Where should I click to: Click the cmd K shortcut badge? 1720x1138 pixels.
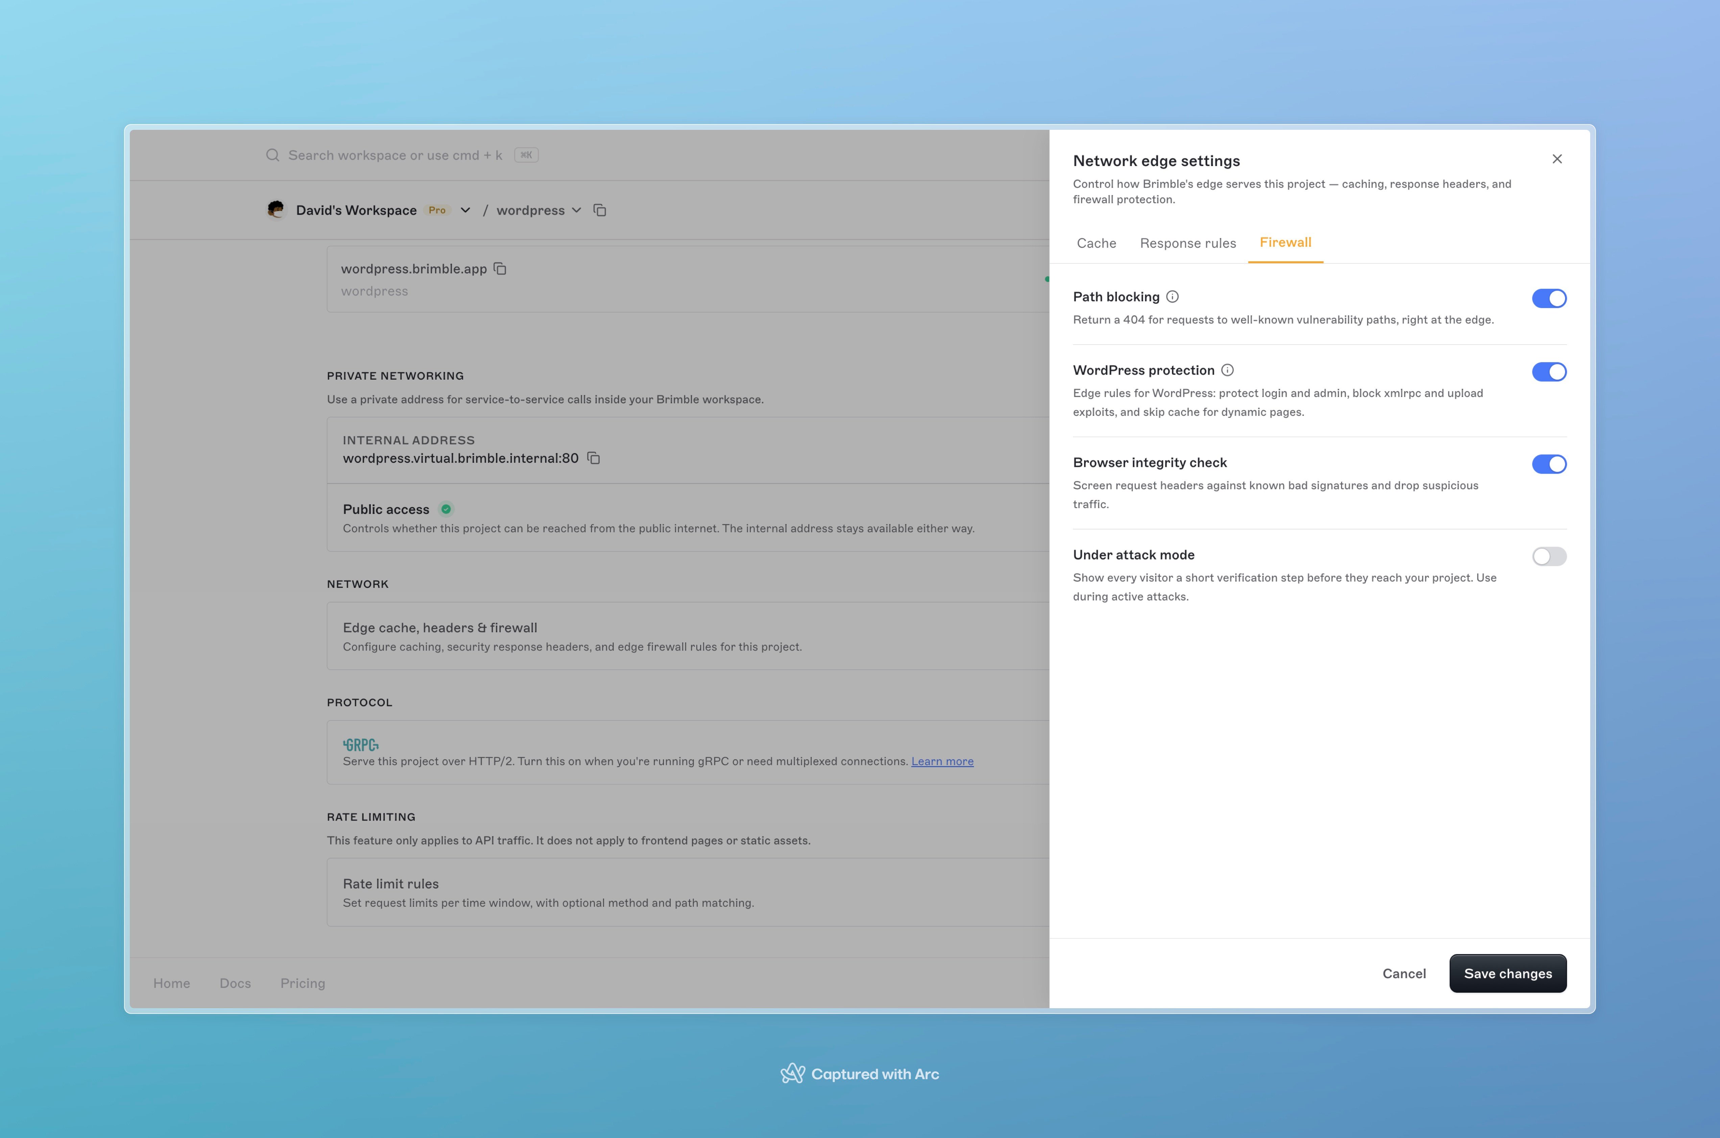pos(526,155)
